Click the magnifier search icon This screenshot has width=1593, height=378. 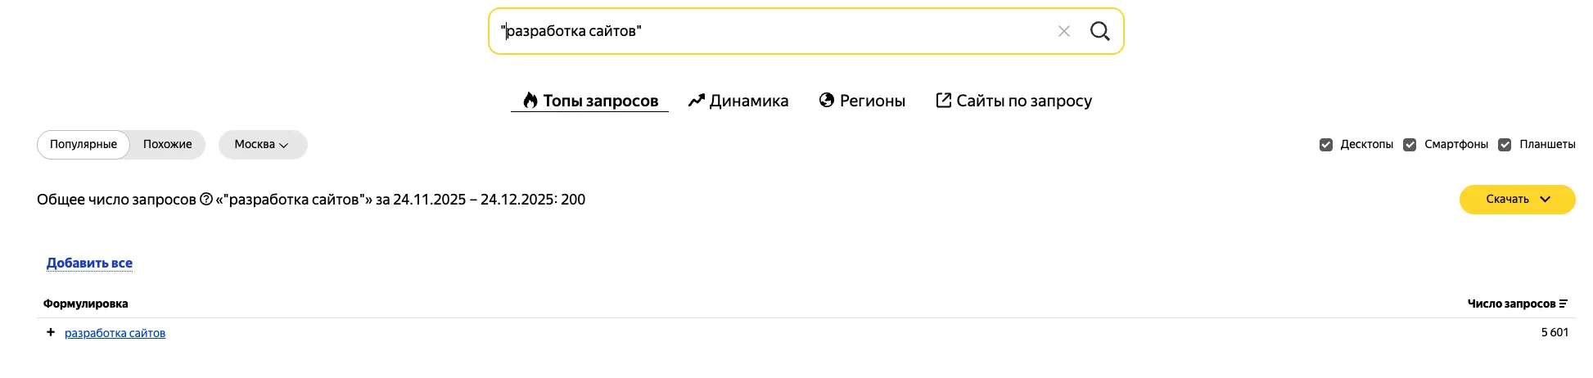coord(1099,31)
